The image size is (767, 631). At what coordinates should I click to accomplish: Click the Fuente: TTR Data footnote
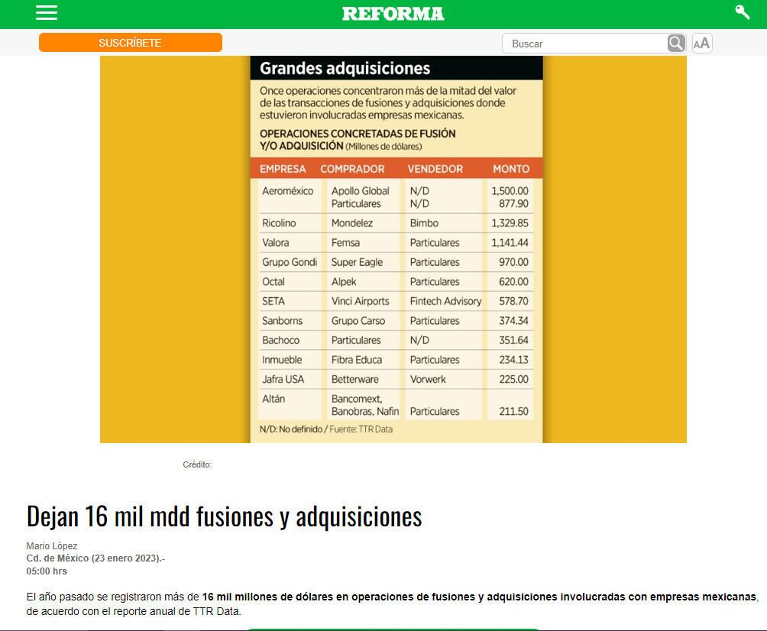pos(361,429)
